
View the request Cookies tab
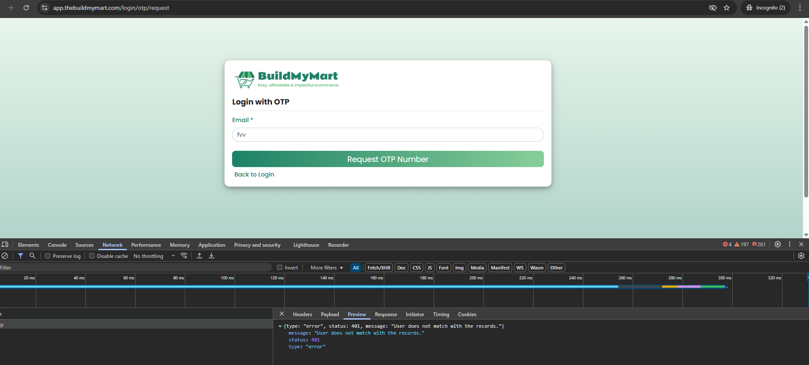tap(467, 314)
